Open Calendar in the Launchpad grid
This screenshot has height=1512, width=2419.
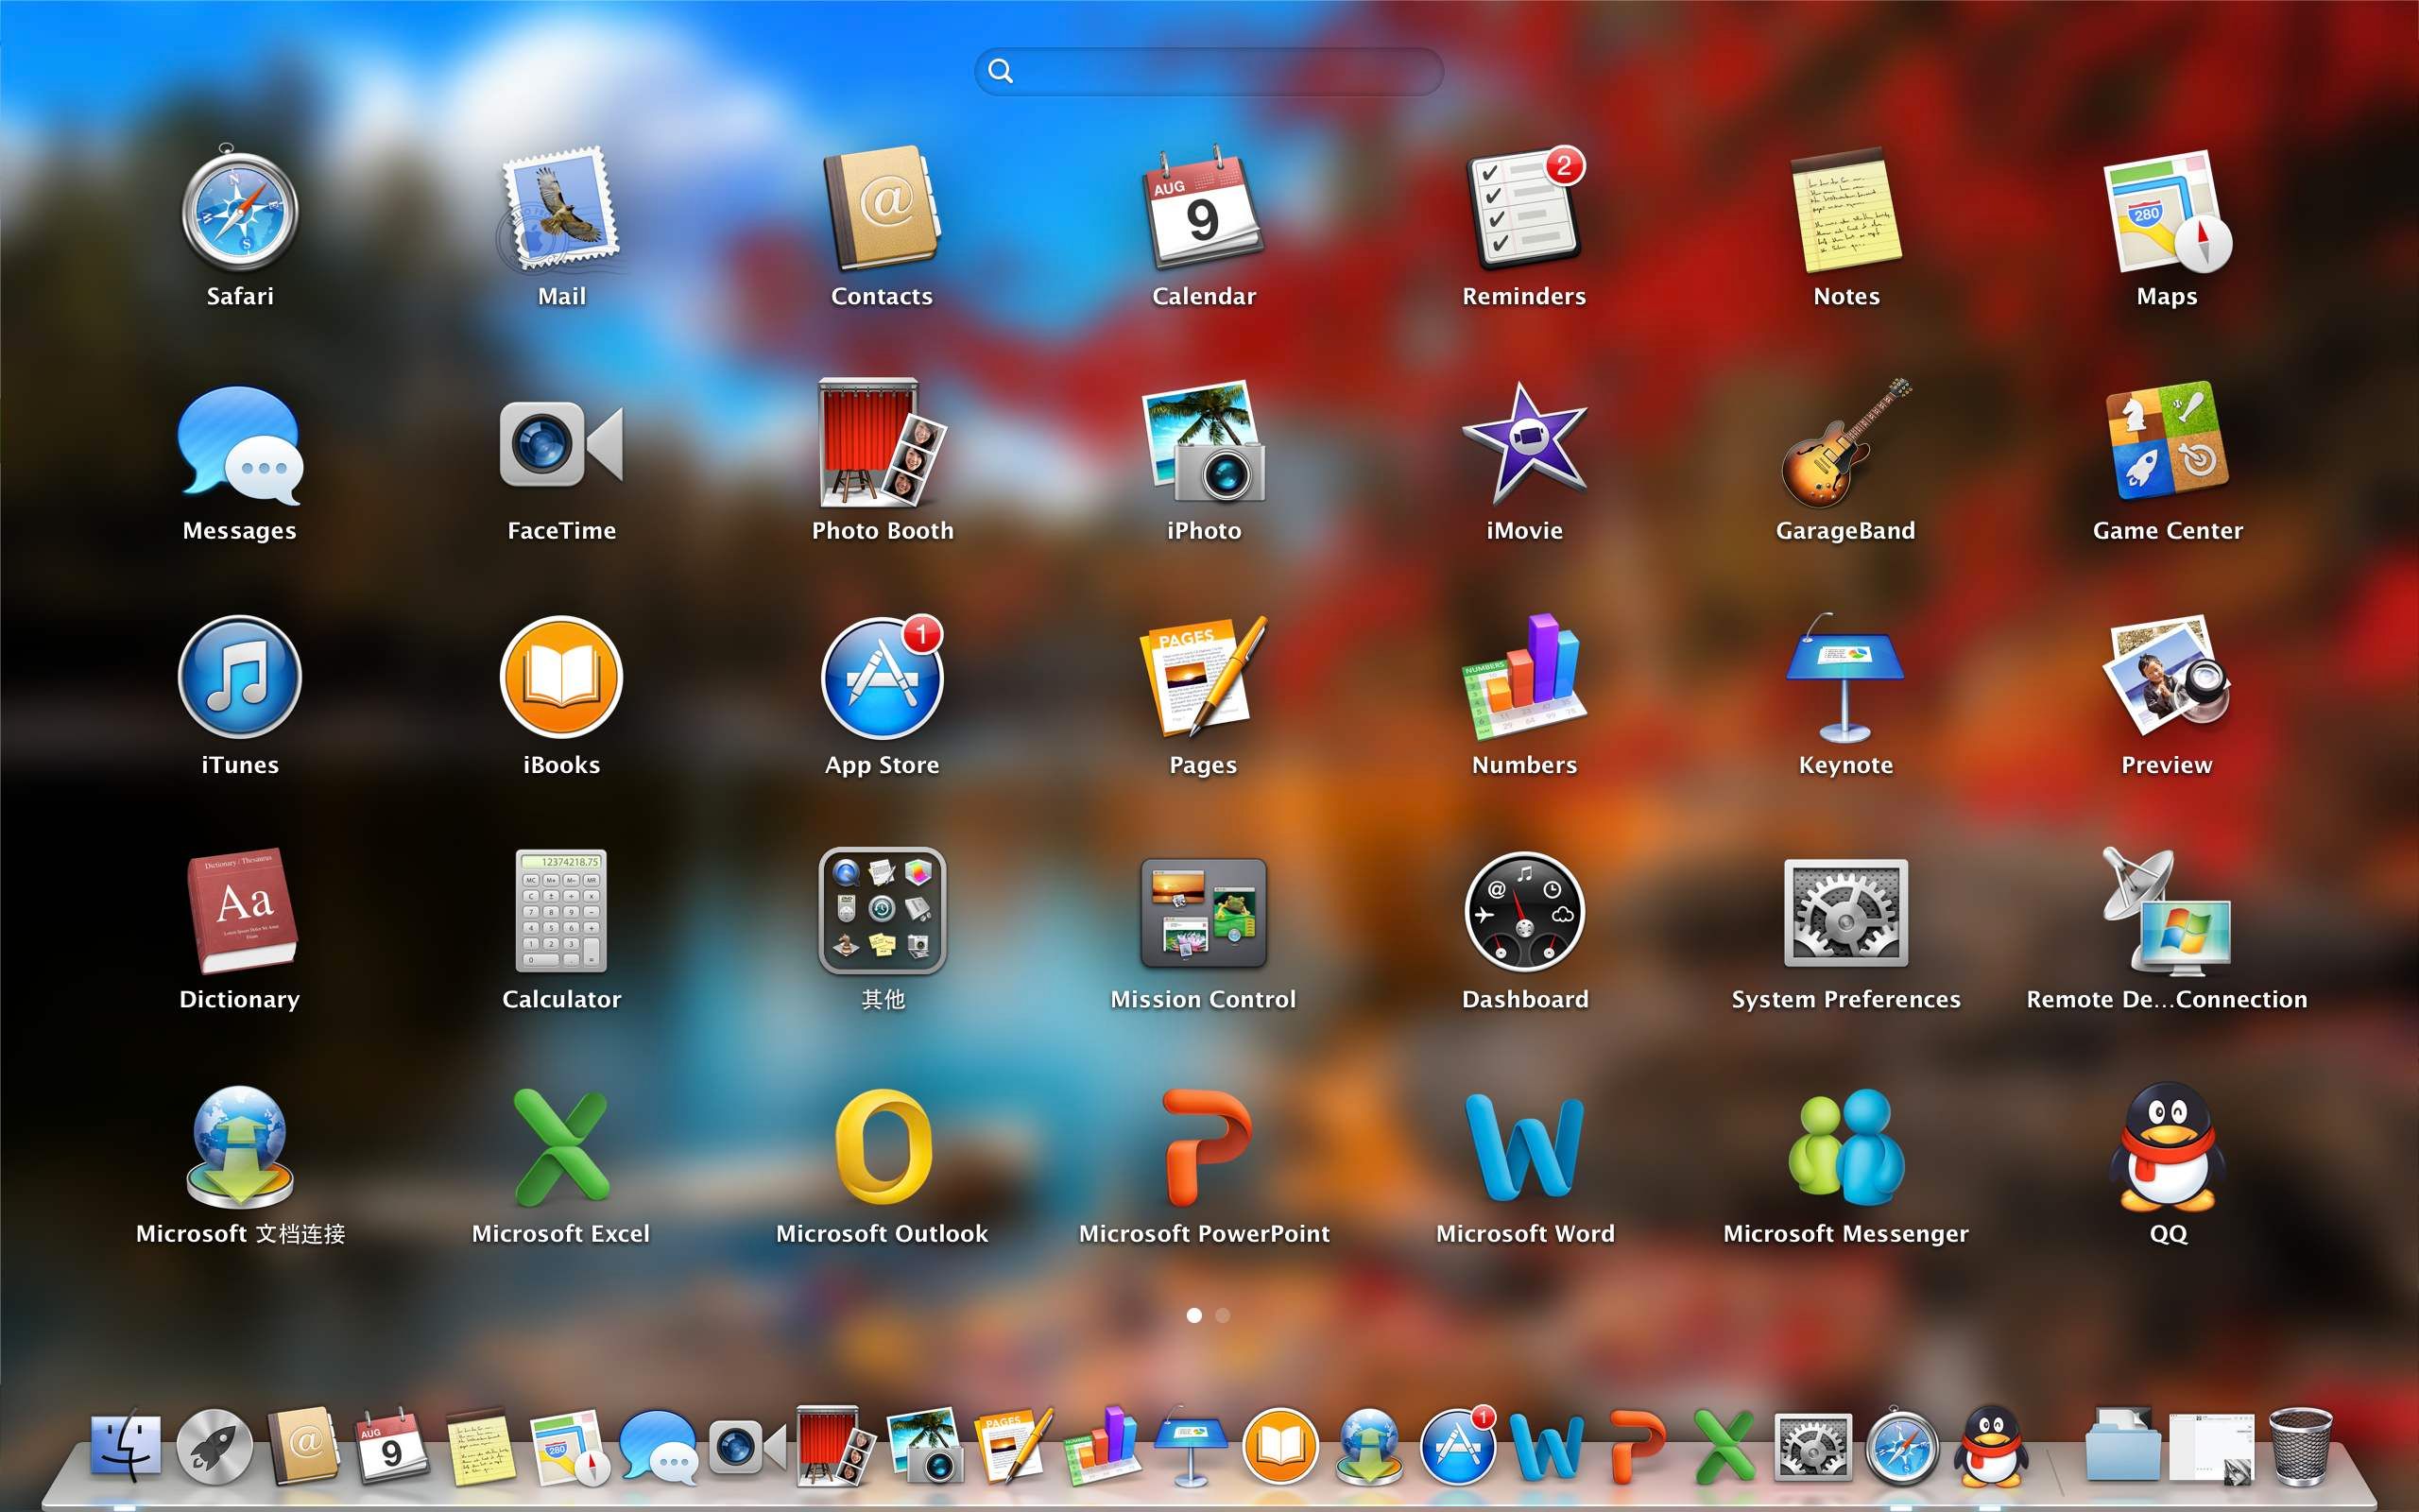point(1204,208)
